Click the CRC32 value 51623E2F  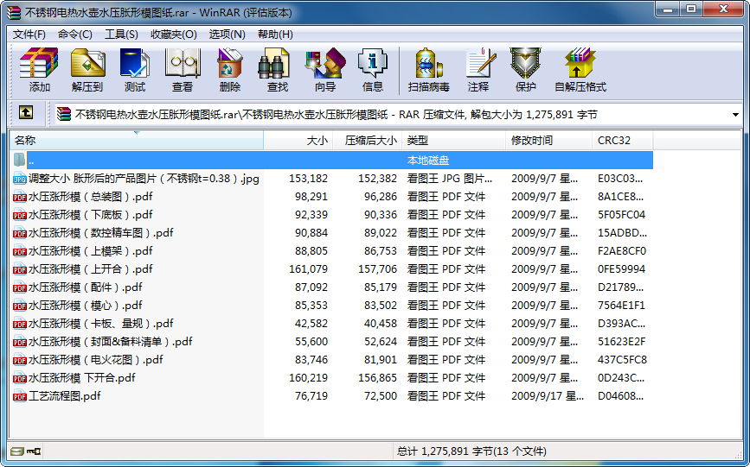[622, 342]
